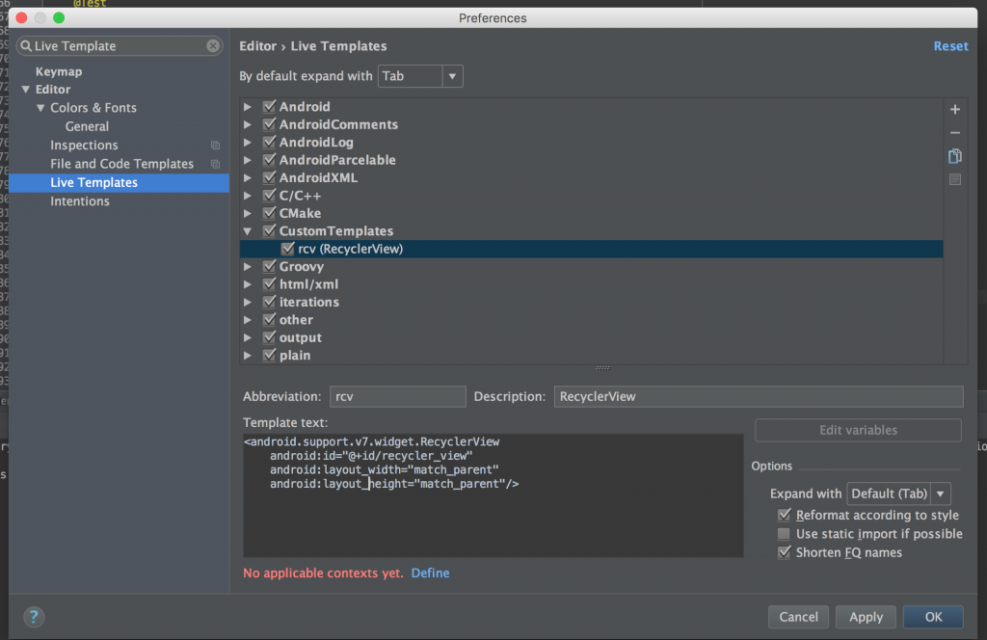Viewport: 987px width, 640px height.
Task: Restore deleted default templates with the bottom panel icon
Action: point(954,178)
